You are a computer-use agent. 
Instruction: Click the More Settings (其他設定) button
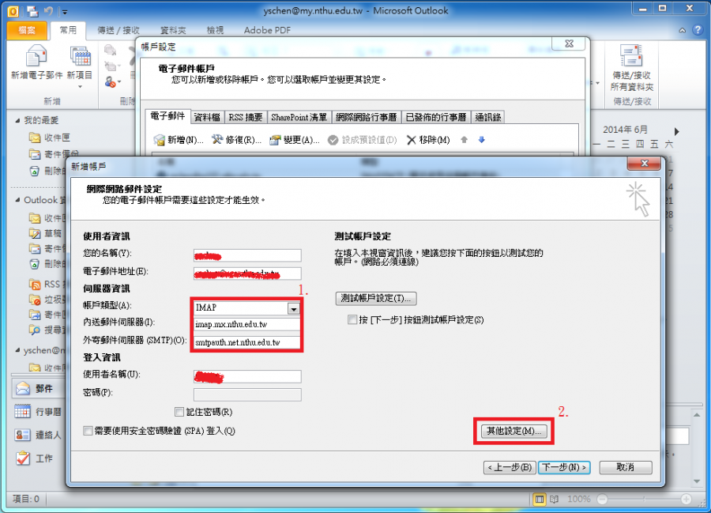click(x=513, y=431)
